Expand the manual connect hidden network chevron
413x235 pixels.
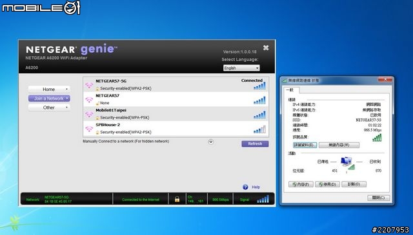[211, 142]
